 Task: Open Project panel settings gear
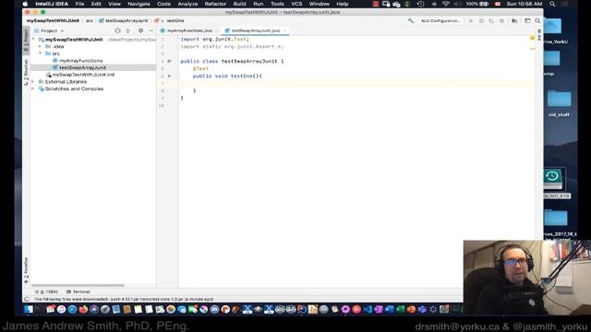click(x=140, y=30)
